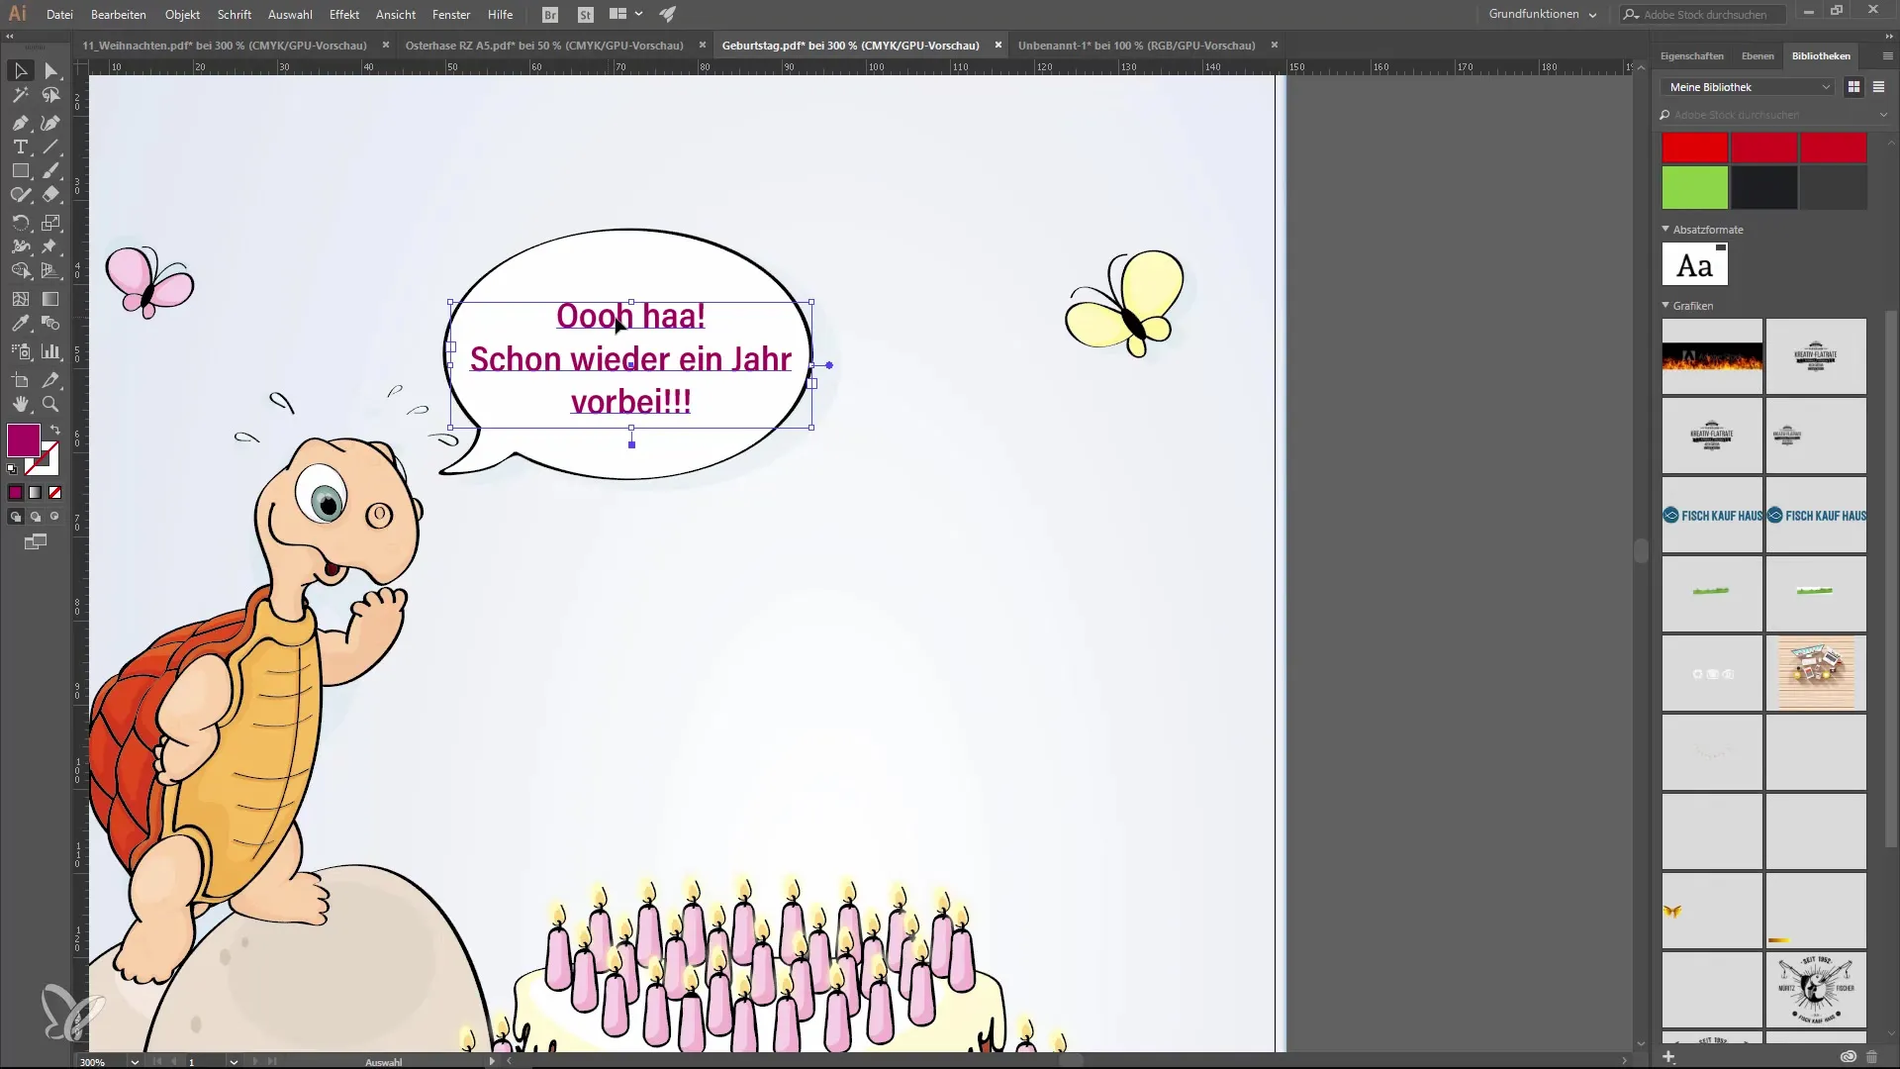The image size is (1900, 1069).
Task: Open the Fenster menu
Action: click(x=451, y=15)
